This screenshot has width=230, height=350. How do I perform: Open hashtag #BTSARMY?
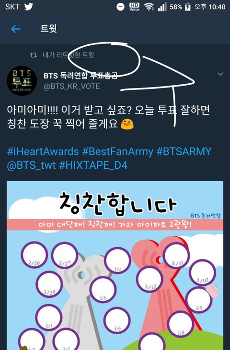(x=184, y=152)
